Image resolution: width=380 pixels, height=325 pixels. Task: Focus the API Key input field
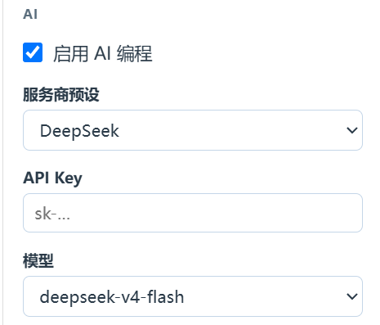coord(193,213)
